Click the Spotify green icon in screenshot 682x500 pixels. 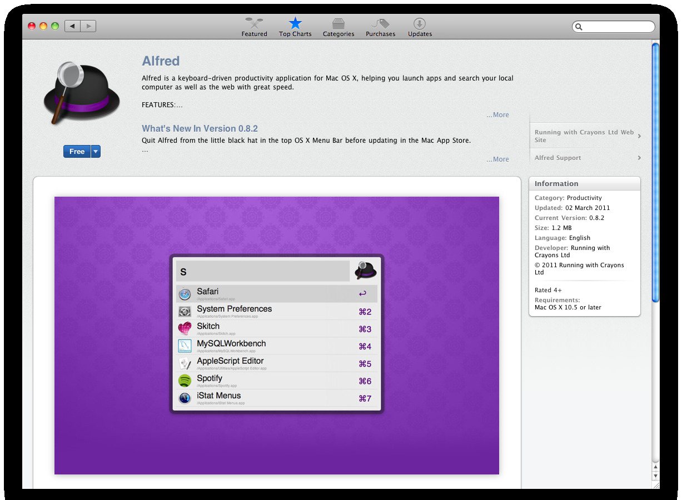tap(185, 381)
